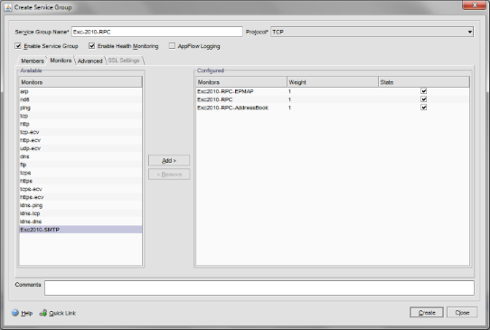This screenshot has width=490, height=330.
Task: Enable the AppFlow Logging checkbox
Action: pyautogui.click(x=172, y=46)
